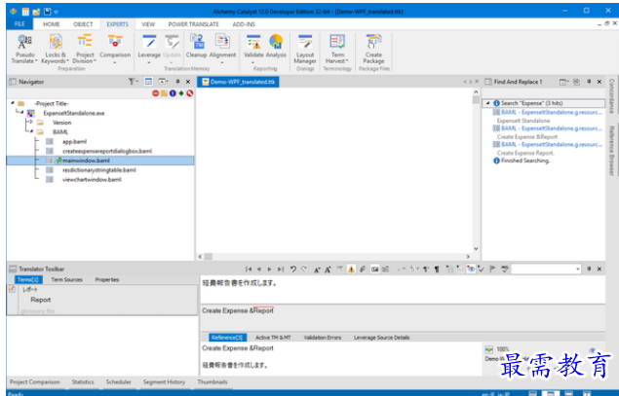Open the Analysis report tool
Screen dimensions: 619x396
276,46
